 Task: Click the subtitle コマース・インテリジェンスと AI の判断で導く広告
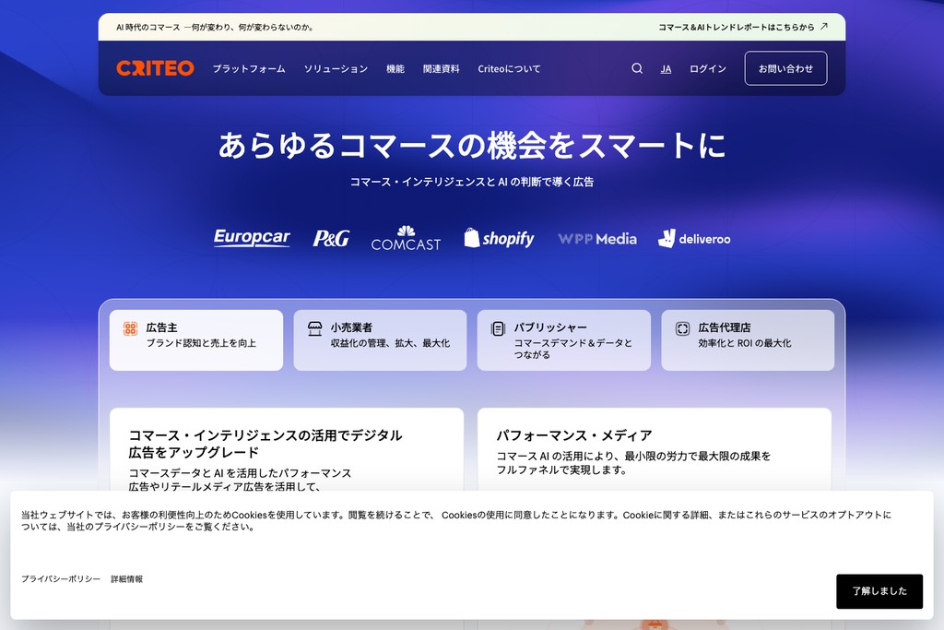click(472, 182)
